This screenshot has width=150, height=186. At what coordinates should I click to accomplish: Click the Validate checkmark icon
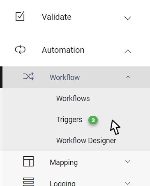pos(20,16)
